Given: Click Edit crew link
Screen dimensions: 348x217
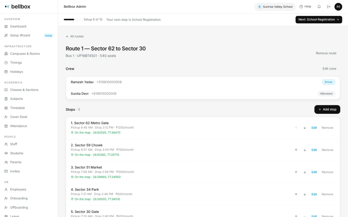Looking at the screenshot, I should [329, 69].
